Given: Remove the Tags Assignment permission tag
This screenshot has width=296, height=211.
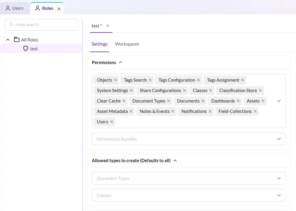Looking at the screenshot, I should pos(243,80).
